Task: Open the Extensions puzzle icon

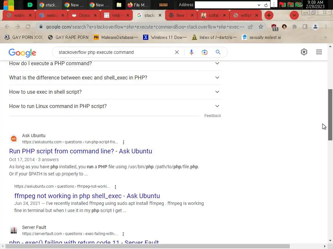Action: [295, 27]
